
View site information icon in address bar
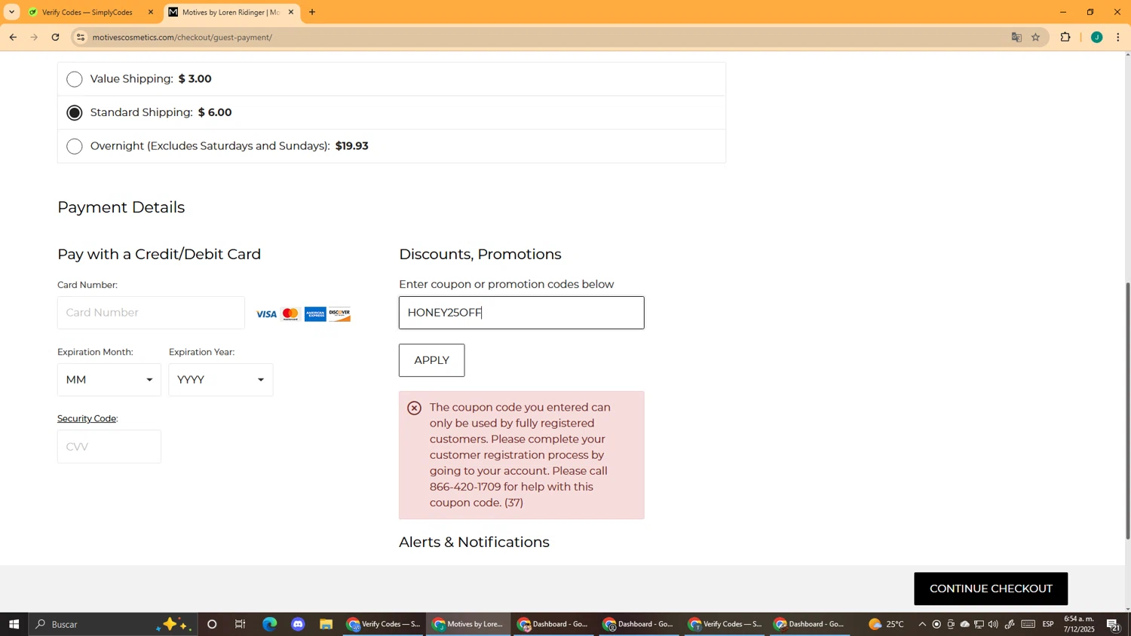(x=81, y=37)
